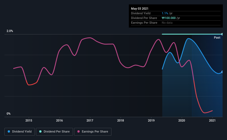The width and height of the screenshot is (227, 140).
Task: Click the 2020 x-axis label
Action: pyautogui.click(x=182, y=120)
